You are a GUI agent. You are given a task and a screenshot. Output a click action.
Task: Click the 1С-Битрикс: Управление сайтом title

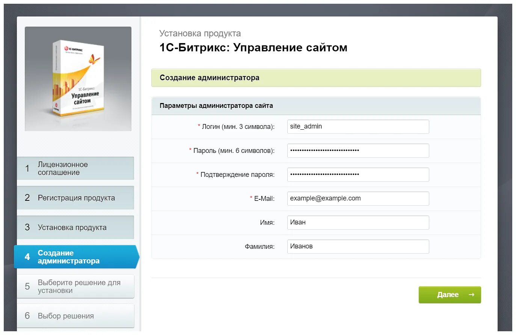coord(253,48)
